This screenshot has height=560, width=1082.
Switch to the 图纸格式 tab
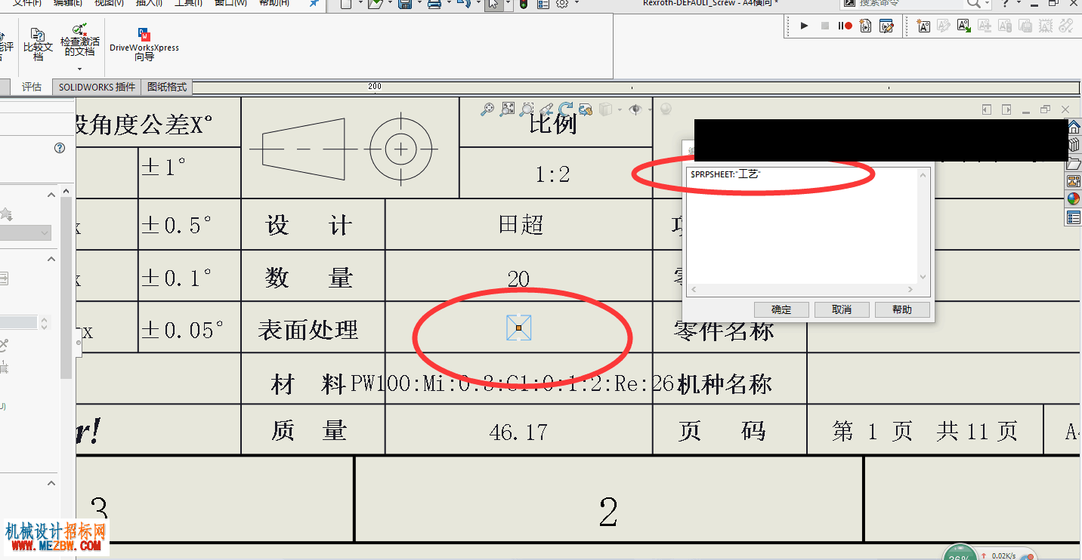(x=167, y=87)
